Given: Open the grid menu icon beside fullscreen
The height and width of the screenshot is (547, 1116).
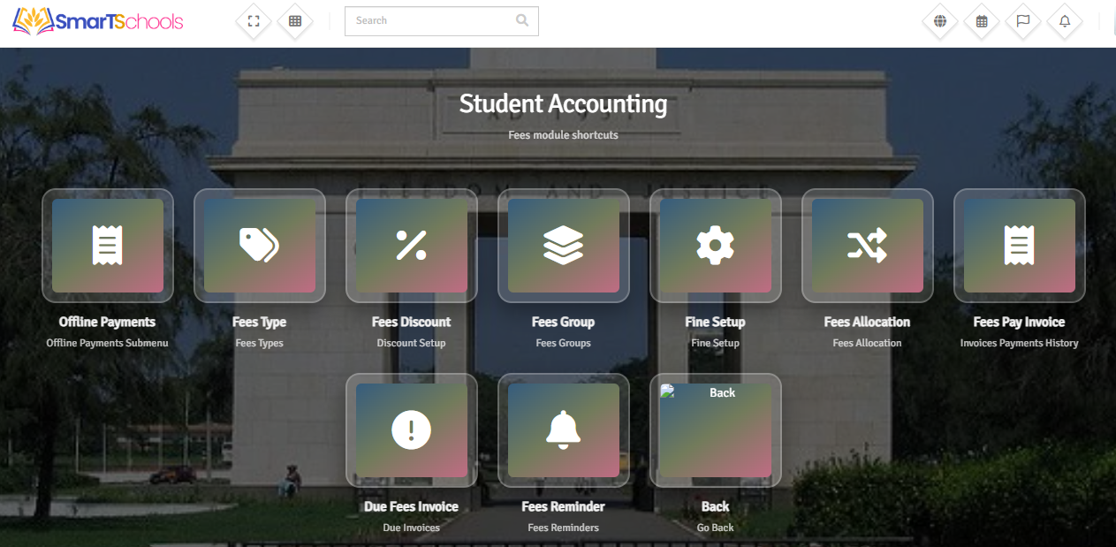Looking at the screenshot, I should coord(295,21).
